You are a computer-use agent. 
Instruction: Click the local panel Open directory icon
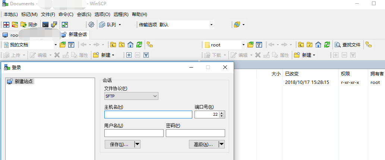click(63, 45)
